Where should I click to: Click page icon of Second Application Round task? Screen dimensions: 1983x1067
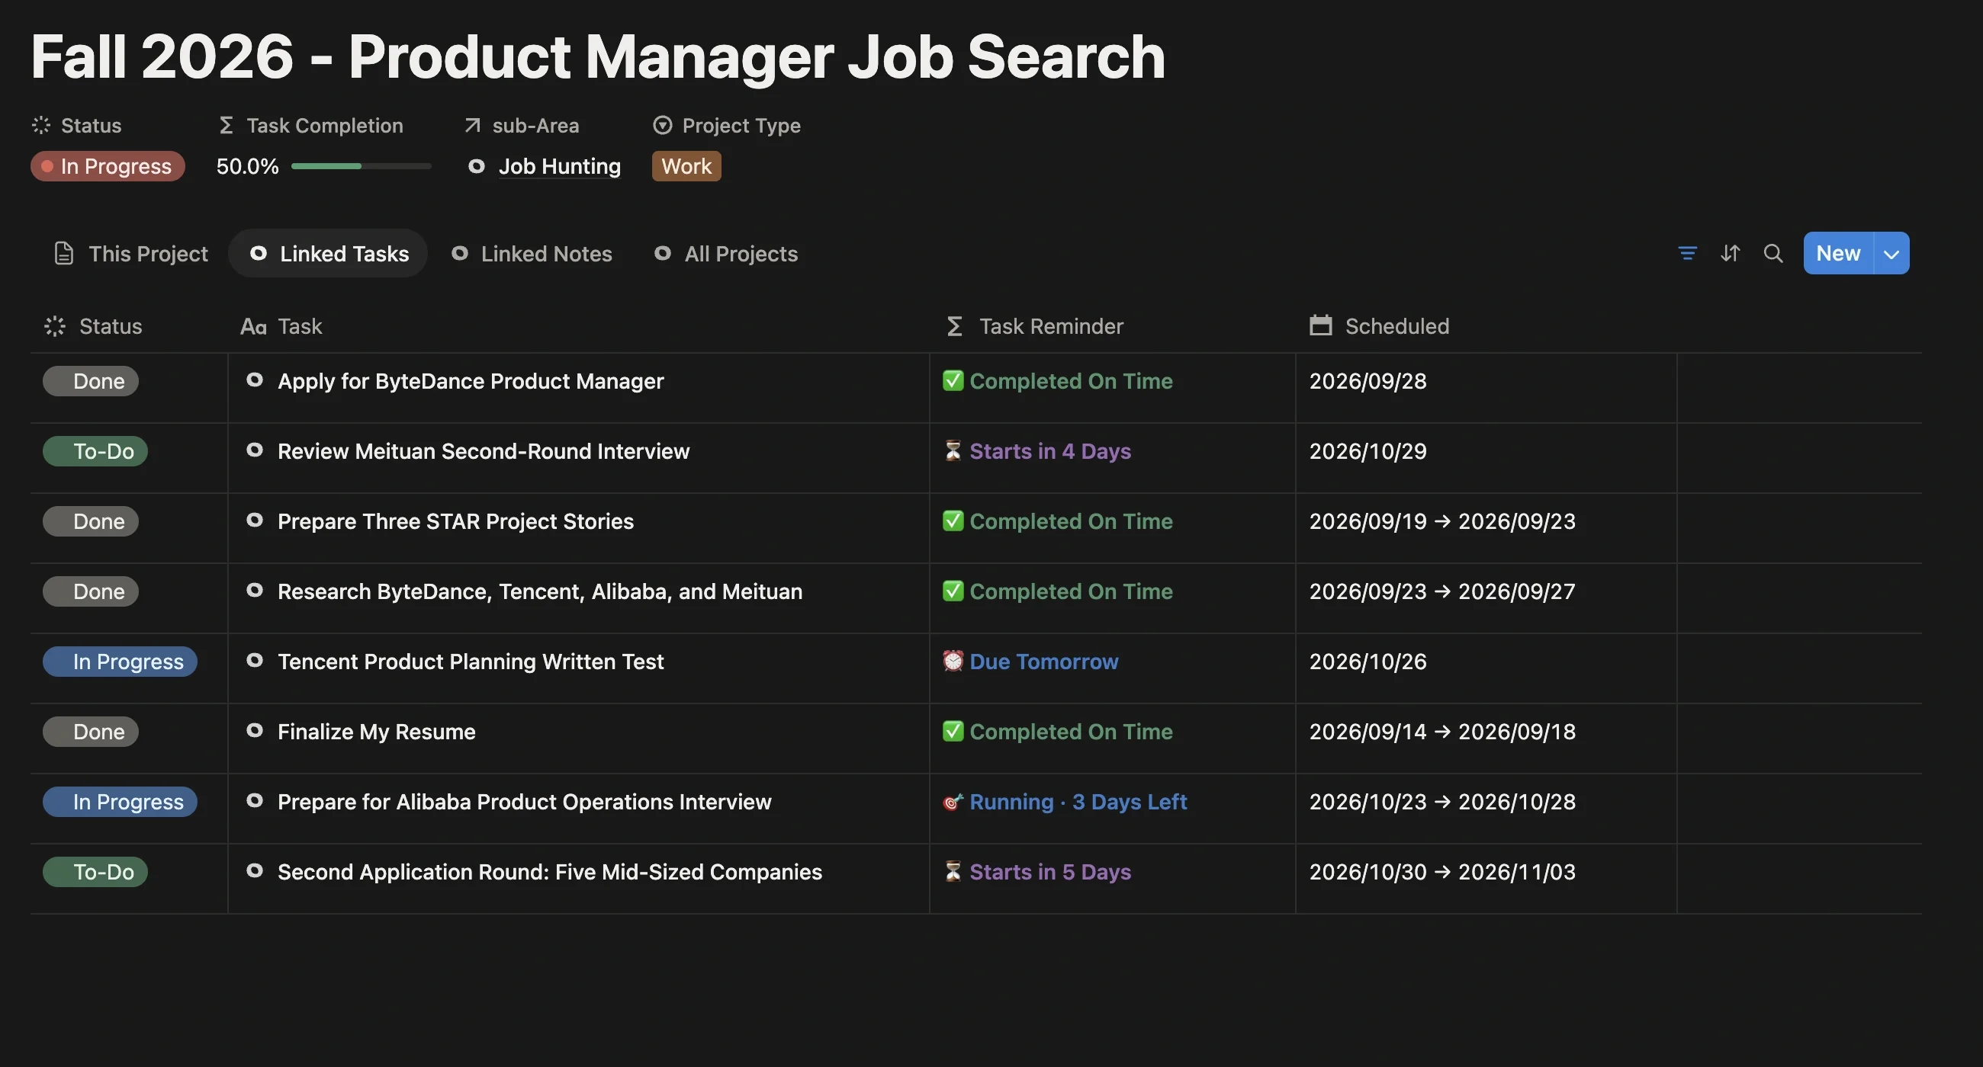click(x=254, y=871)
